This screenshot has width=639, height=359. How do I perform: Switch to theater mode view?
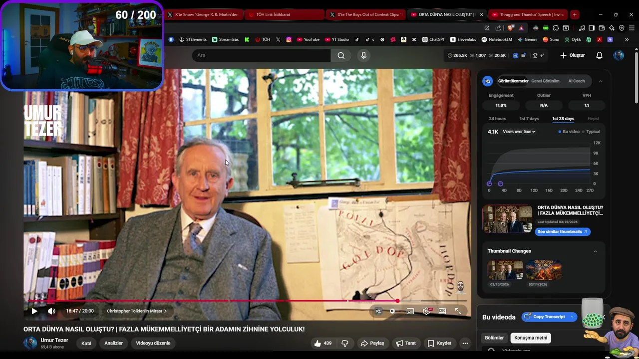click(x=442, y=311)
